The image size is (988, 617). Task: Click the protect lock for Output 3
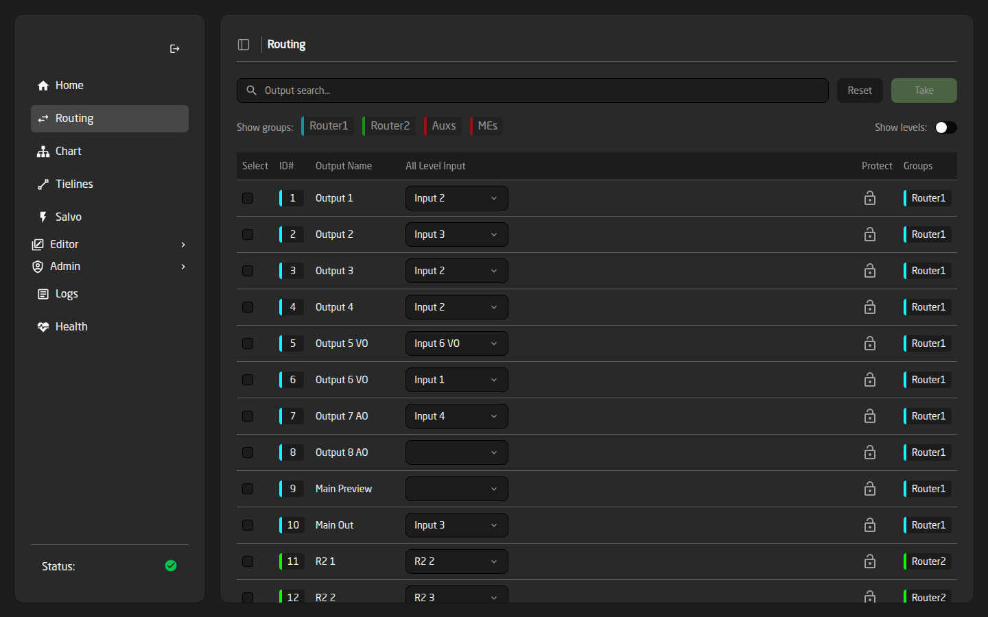[870, 271]
